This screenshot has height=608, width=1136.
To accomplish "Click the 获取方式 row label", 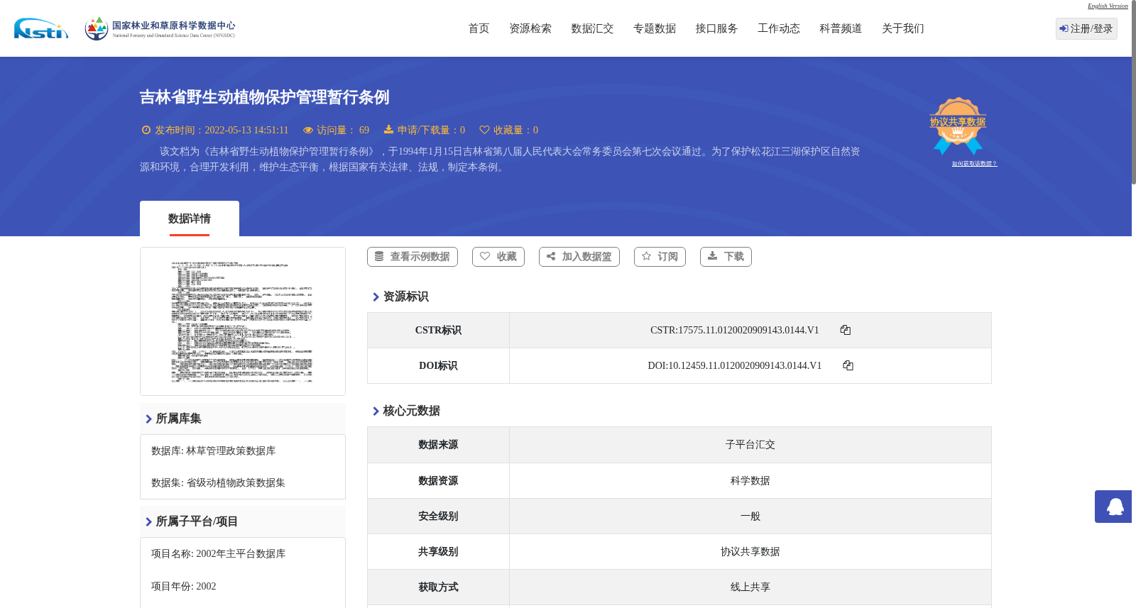I will coord(438,587).
